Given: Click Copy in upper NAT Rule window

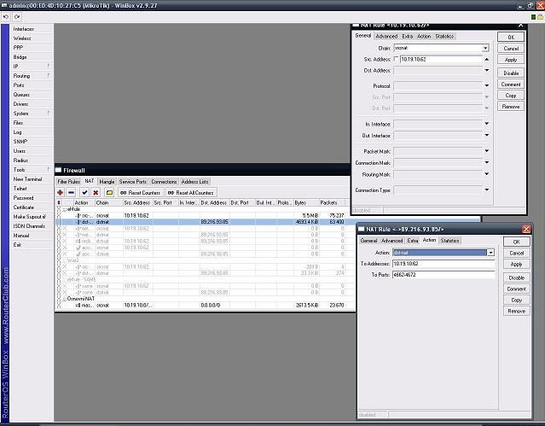Looking at the screenshot, I should click(x=511, y=96).
